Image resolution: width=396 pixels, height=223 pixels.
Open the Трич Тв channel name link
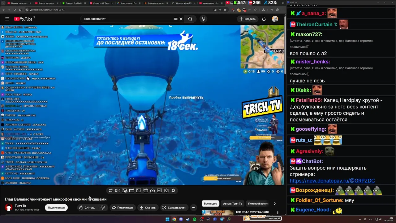tap(20, 206)
